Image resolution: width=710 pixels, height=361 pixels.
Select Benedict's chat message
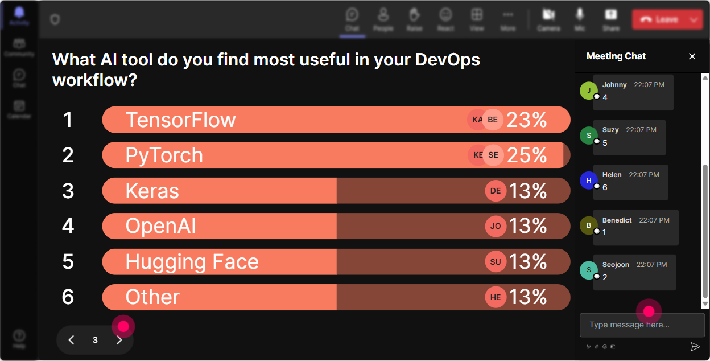[x=636, y=227]
